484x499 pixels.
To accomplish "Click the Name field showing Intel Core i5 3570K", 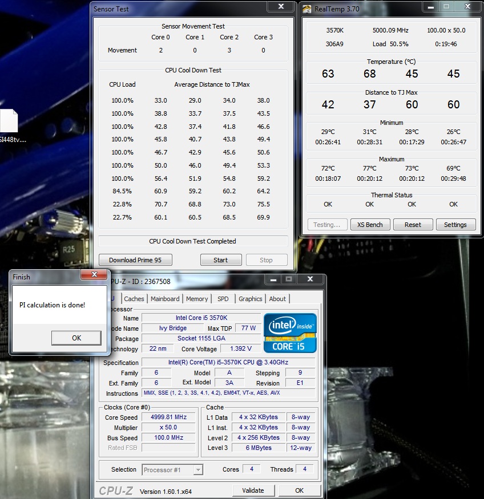I will tap(201, 318).
